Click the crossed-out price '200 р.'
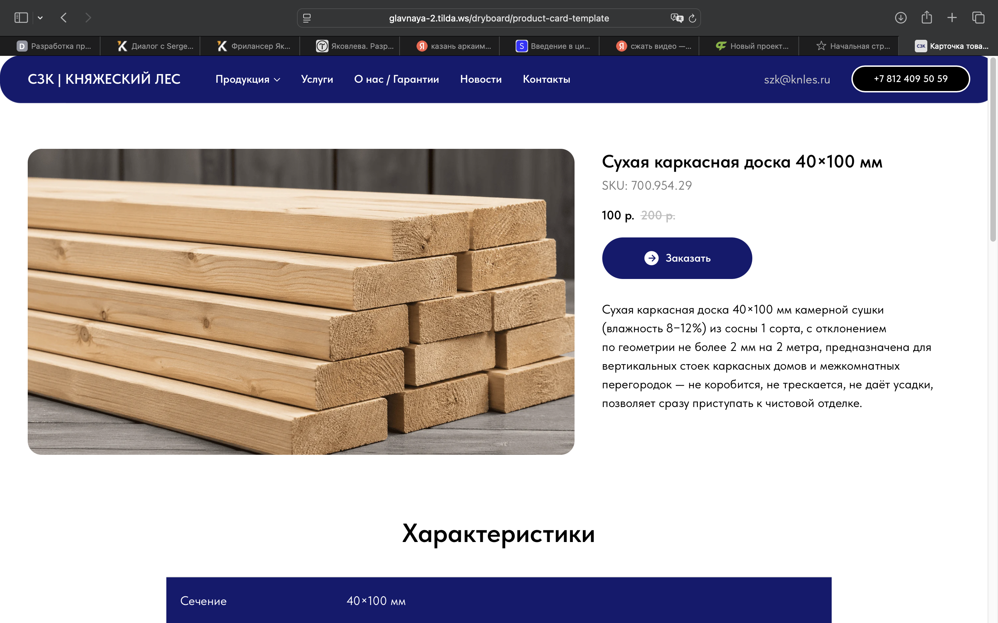Viewport: 998px width, 623px height. (658, 215)
